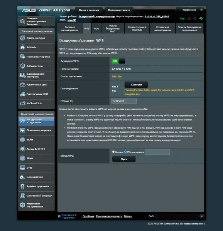This screenshot has height=231, width=223.
Task: Click the Вихід з системи logout button
Action: pyautogui.click(x=89, y=10)
